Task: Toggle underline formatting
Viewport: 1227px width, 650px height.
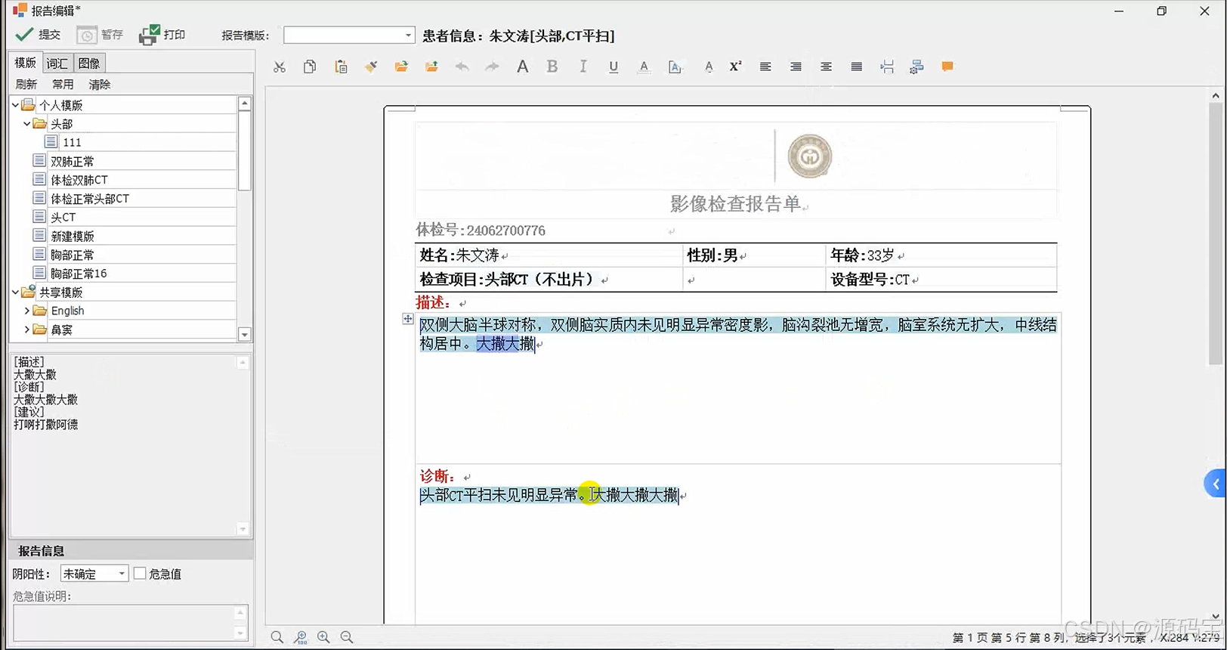Action: pyautogui.click(x=613, y=67)
